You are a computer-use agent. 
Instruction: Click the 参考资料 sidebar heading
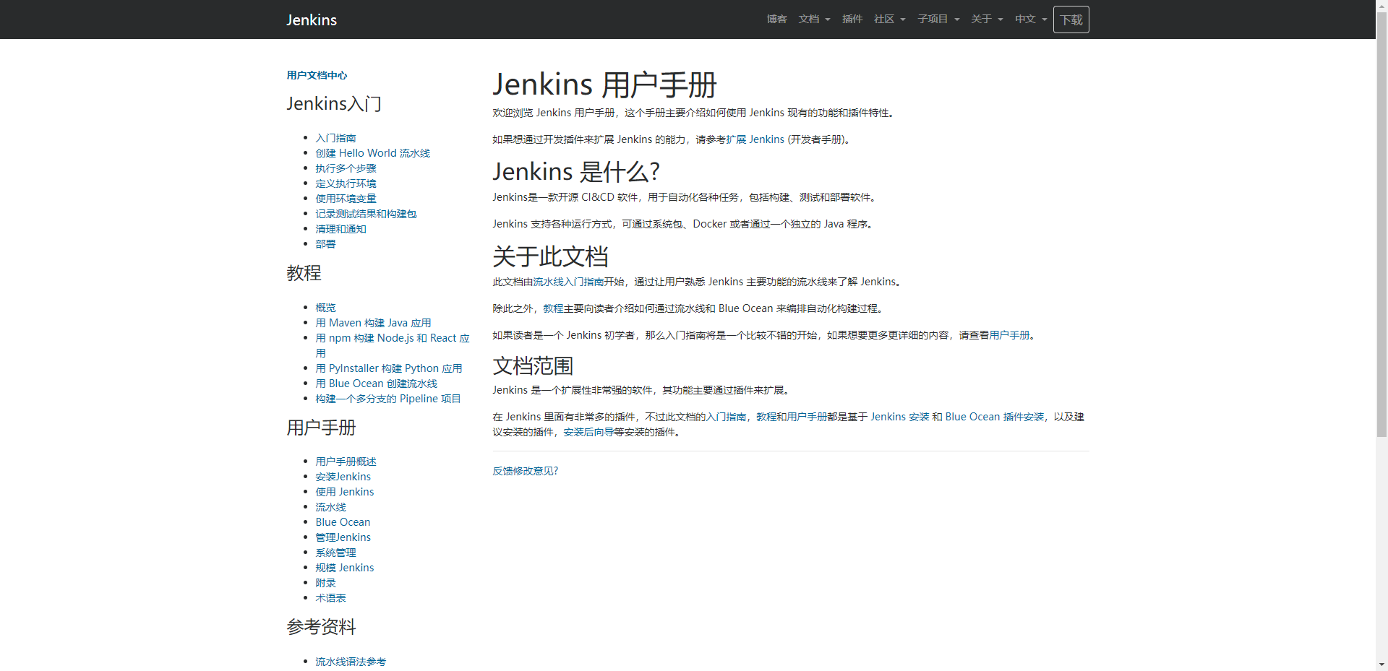click(x=321, y=627)
